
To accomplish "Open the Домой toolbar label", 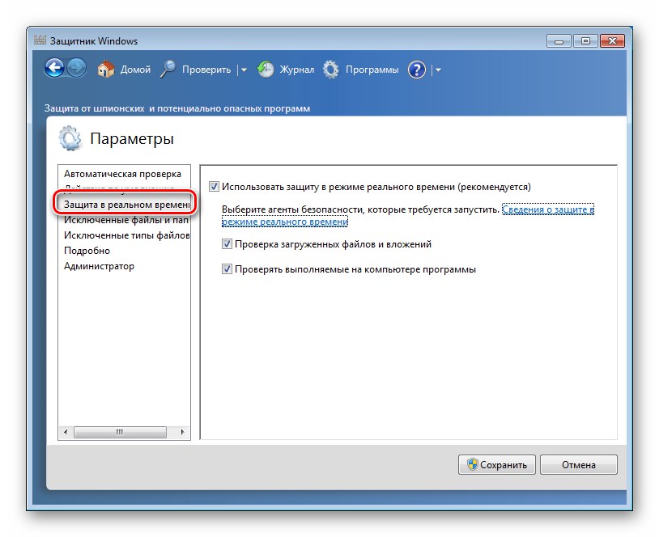I will [x=135, y=70].
